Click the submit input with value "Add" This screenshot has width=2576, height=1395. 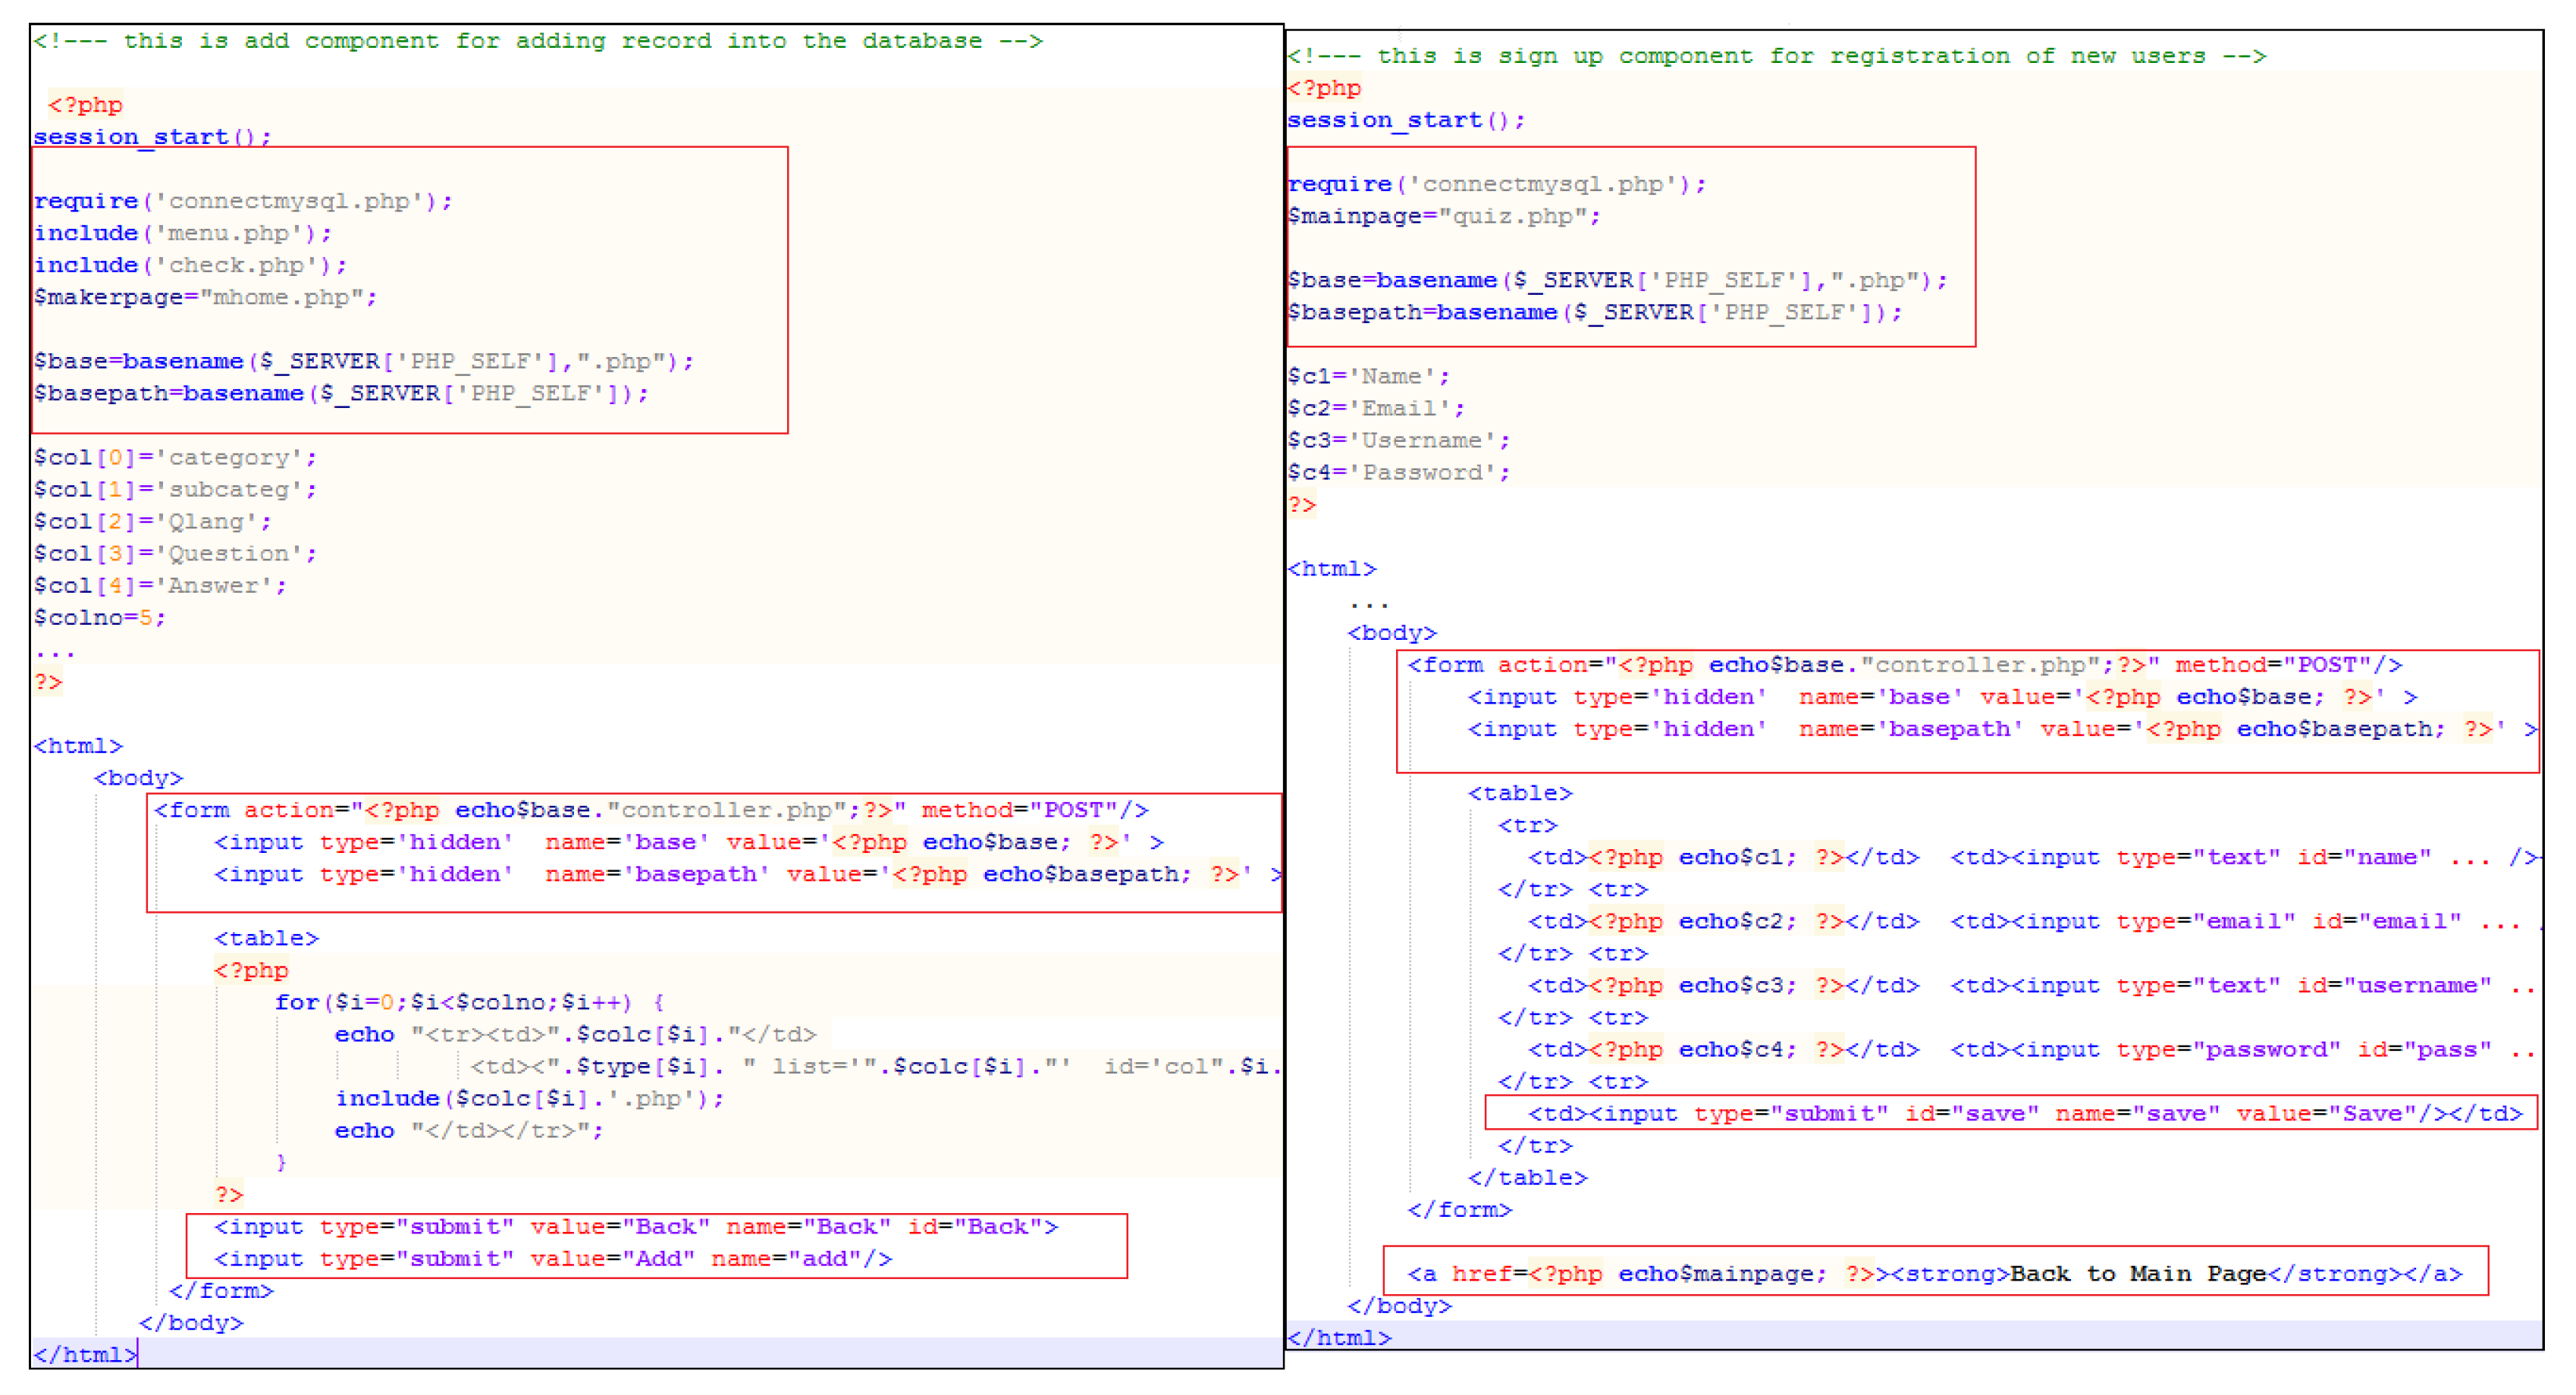click(552, 1258)
